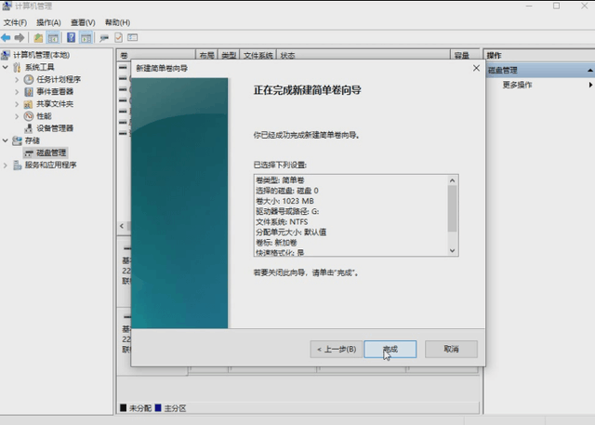Click the settings list vertical scrollbar thumb
This screenshot has width=595, height=425.
pos(452,208)
